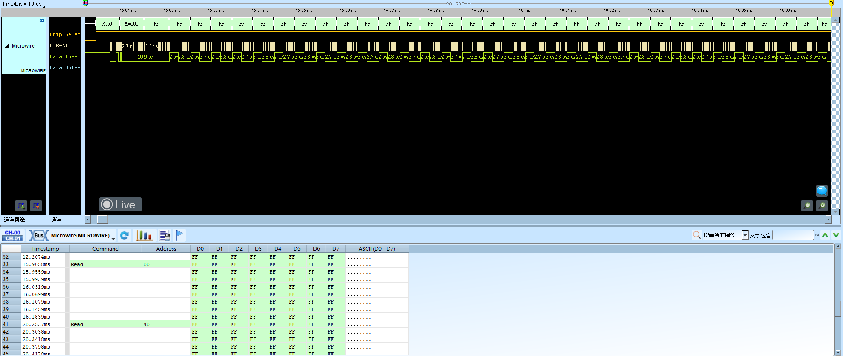Screen dimensions: 843x356
Task: Click the Timestamp column header
Action: [x=45, y=248]
